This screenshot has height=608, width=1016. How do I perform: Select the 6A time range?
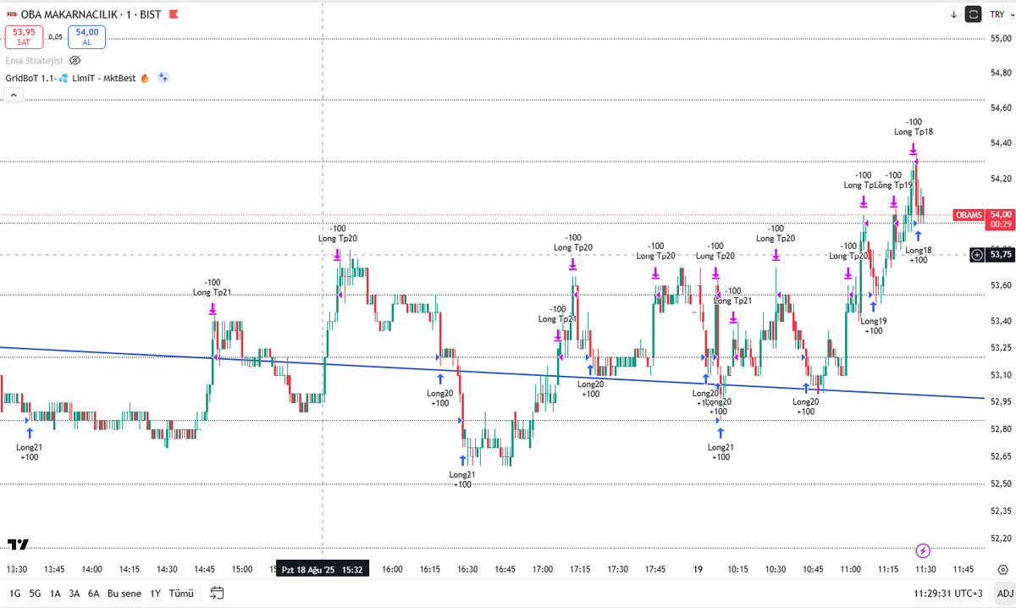coord(94,594)
